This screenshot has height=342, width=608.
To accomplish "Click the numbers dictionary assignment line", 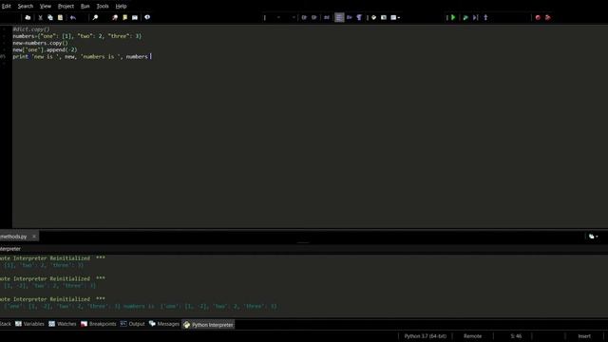I will 77,36.
